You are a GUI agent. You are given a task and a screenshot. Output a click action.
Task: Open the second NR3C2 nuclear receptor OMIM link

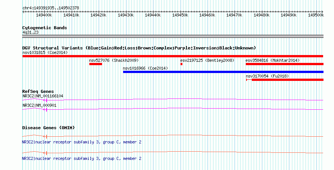[82, 158]
